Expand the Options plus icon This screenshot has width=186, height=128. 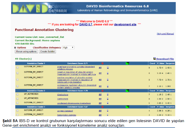pos(15,48)
